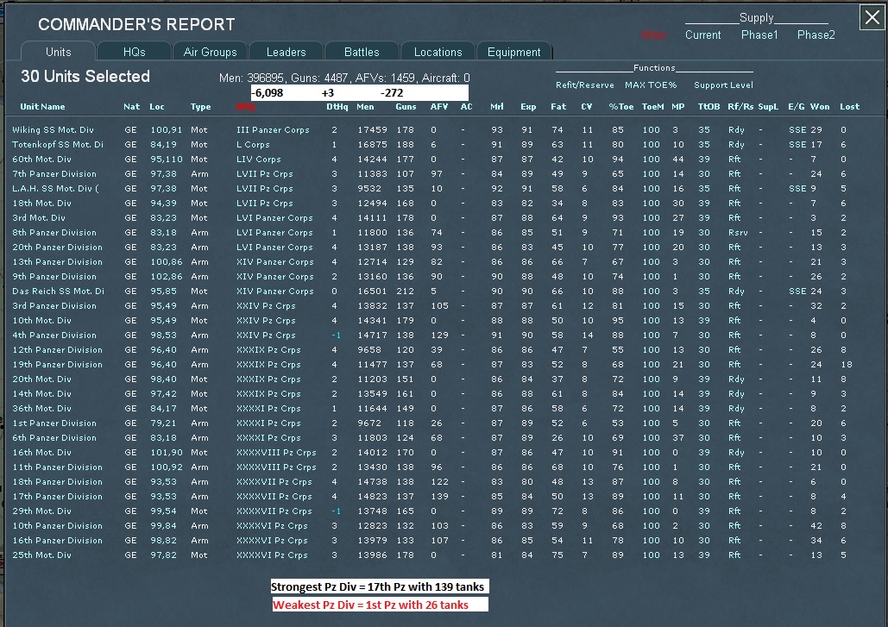The width and height of the screenshot is (888, 627).
Task: Open 9th Panzer Division's XIV Panzer Corps HQ
Action: (x=275, y=276)
